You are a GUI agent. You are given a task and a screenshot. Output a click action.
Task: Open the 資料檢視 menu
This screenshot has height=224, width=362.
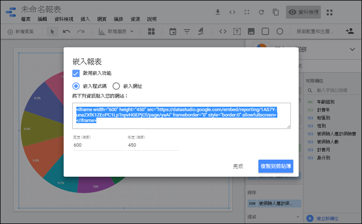[64, 19]
